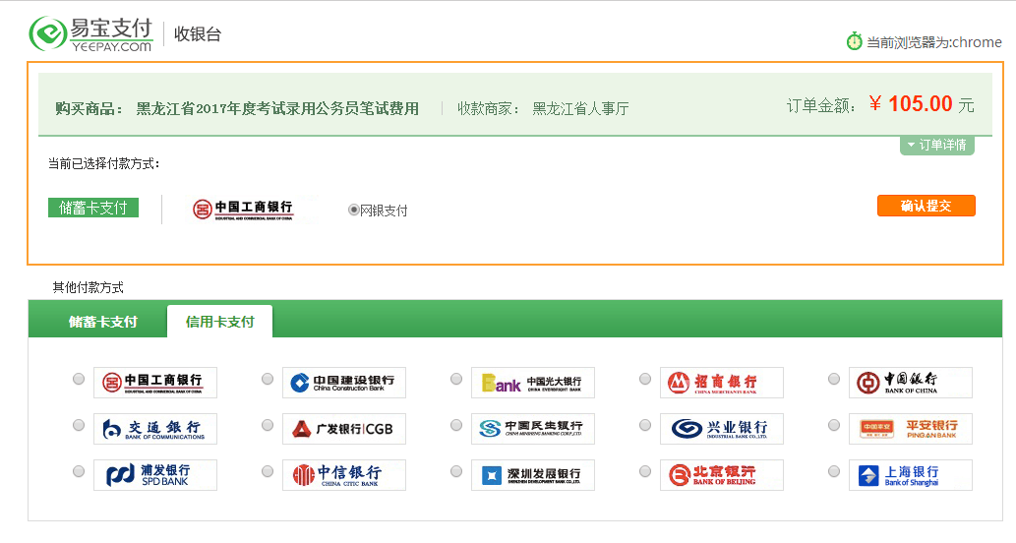Select radio button for Bank of Communications
The width and height of the screenshot is (1016, 543).
click(x=79, y=426)
